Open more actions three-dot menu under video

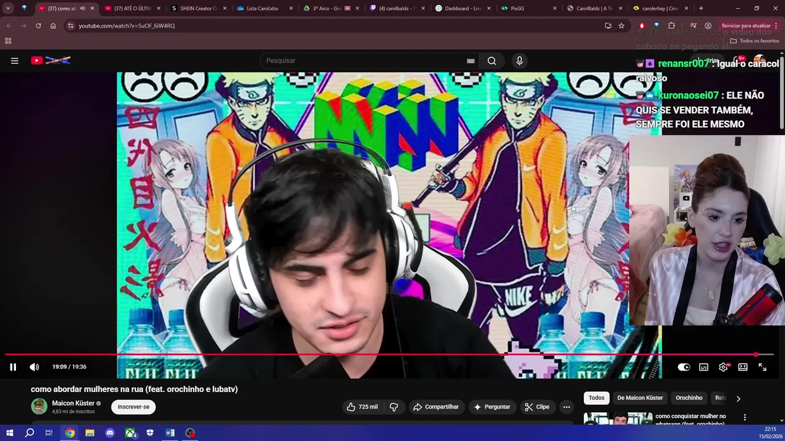pos(567,407)
